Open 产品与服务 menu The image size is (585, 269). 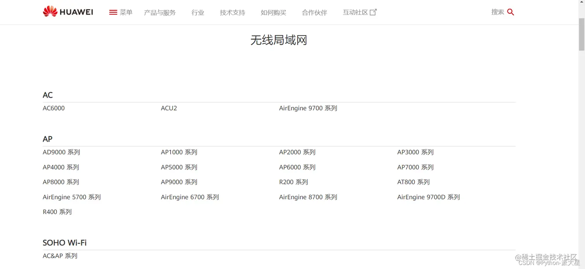click(x=160, y=12)
